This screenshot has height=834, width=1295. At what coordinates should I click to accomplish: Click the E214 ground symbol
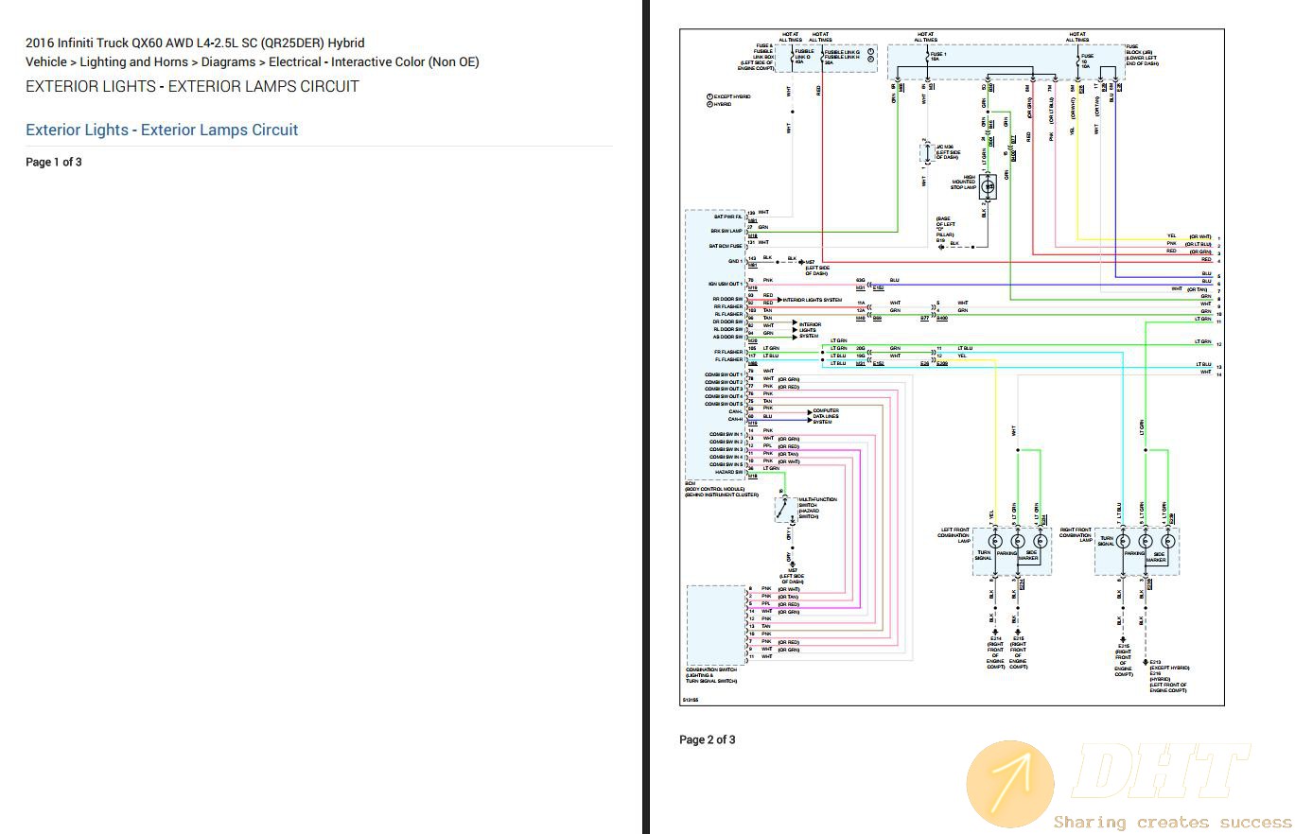pos(993,630)
